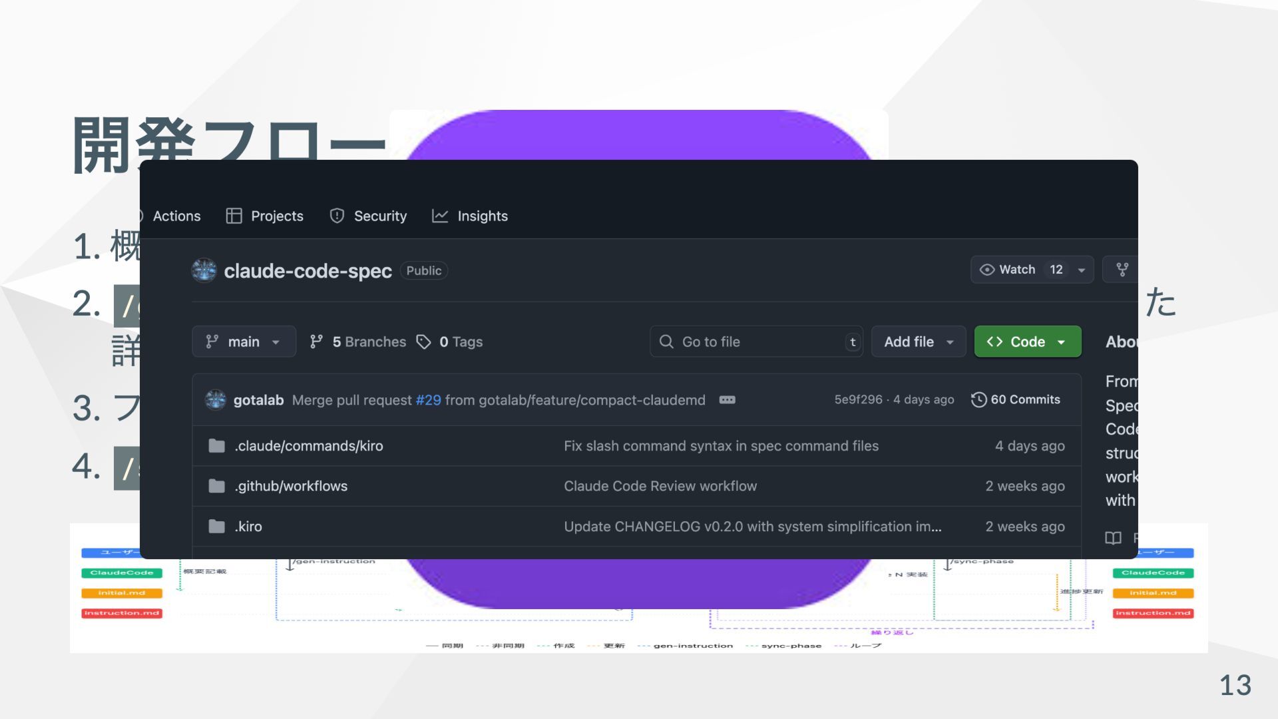The width and height of the screenshot is (1278, 719).
Task: Open the .kiro folder
Action: [248, 527]
